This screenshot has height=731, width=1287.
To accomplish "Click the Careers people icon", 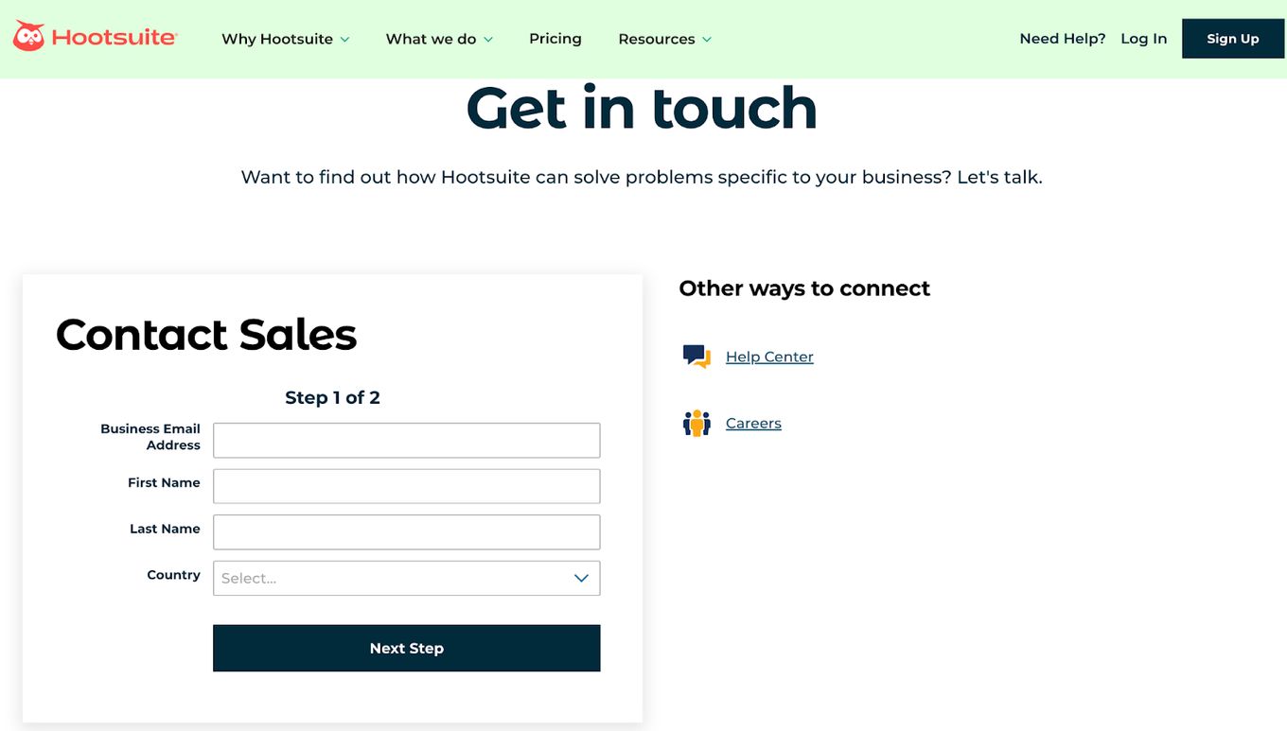I will pyautogui.click(x=696, y=423).
